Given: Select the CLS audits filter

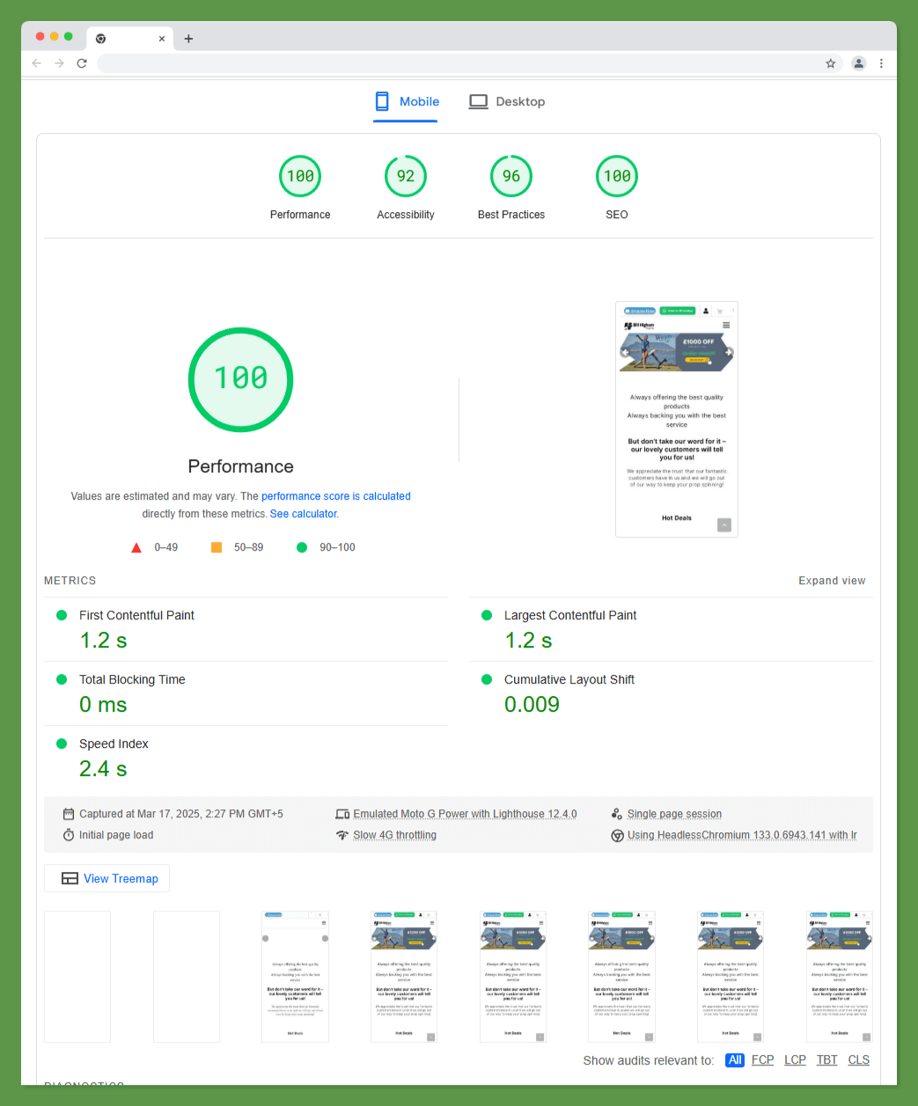Looking at the screenshot, I should point(859,1060).
